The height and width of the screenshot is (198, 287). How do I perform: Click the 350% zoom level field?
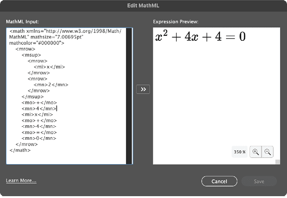point(239,152)
